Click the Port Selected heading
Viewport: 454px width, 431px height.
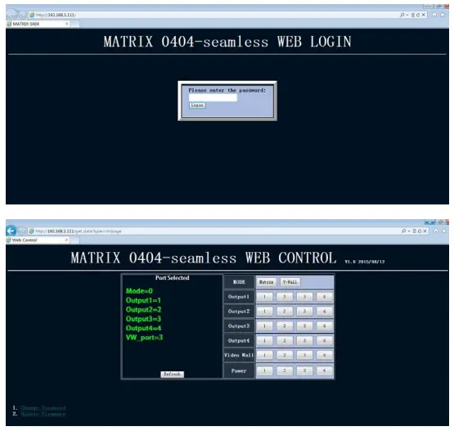tap(173, 278)
